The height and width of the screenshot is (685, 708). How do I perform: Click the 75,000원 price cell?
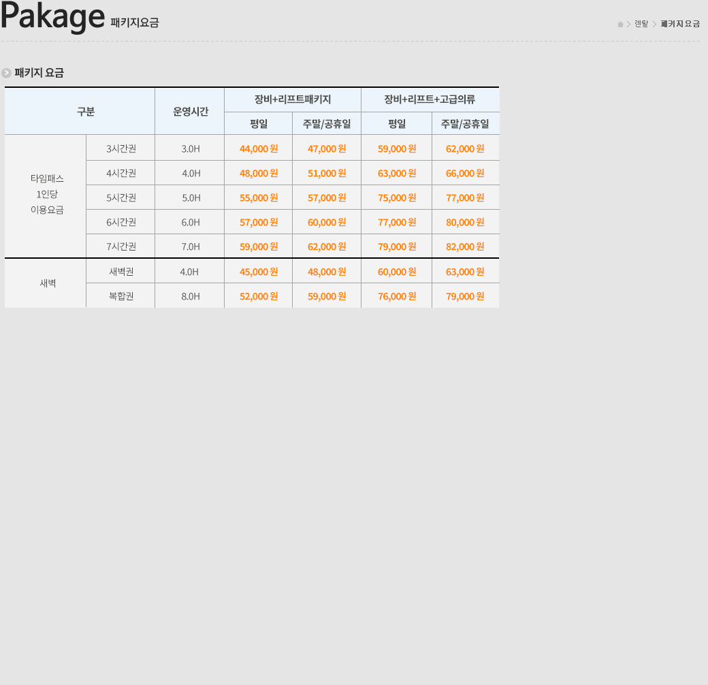point(397,197)
